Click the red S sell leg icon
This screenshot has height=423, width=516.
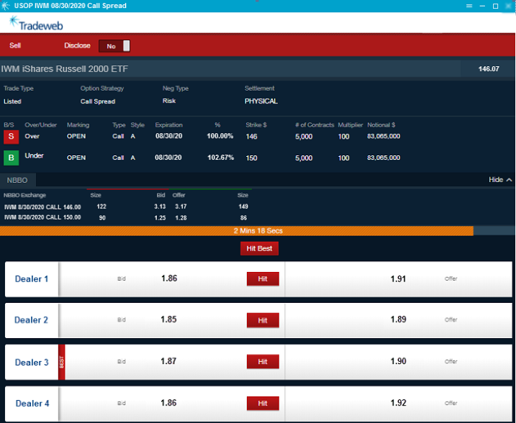12,136
